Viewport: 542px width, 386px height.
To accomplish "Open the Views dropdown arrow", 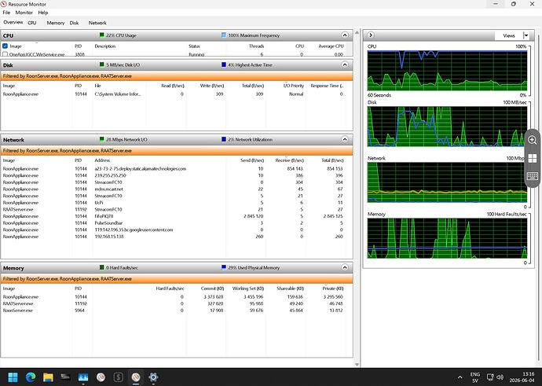I will pyautogui.click(x=526, y=35).
